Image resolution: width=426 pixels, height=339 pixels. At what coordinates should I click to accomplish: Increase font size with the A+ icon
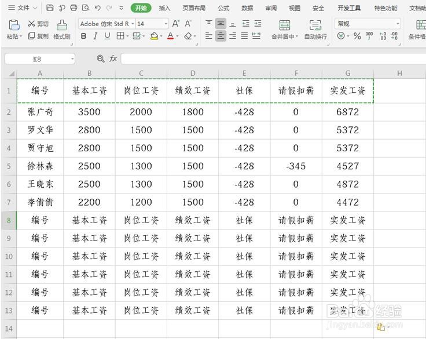coord(176,24)
